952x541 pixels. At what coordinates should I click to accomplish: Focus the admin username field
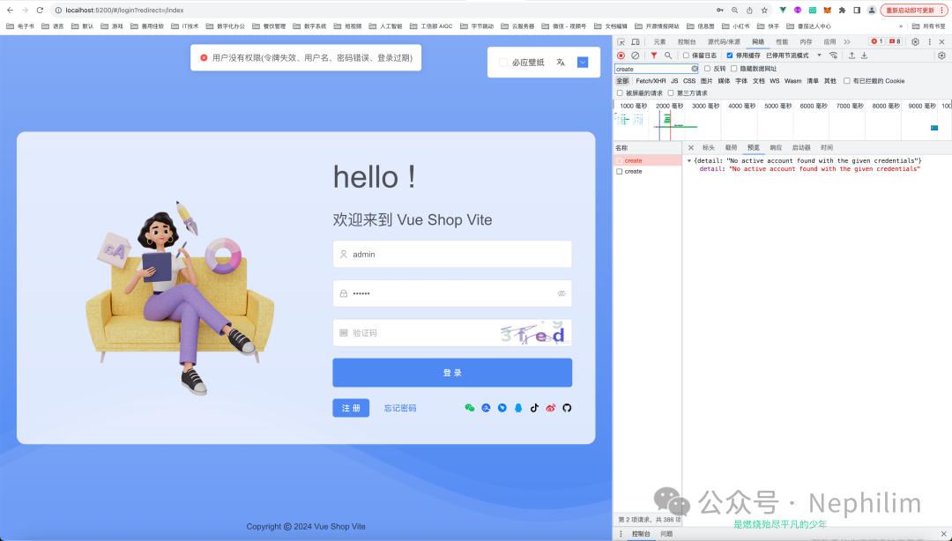pos(452,255)
